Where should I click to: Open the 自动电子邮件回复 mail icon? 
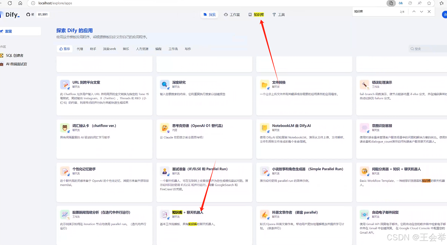[364, 214]
